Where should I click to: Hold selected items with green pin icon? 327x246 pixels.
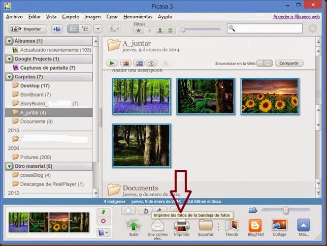pyautogui.click(x=104, y=212)
